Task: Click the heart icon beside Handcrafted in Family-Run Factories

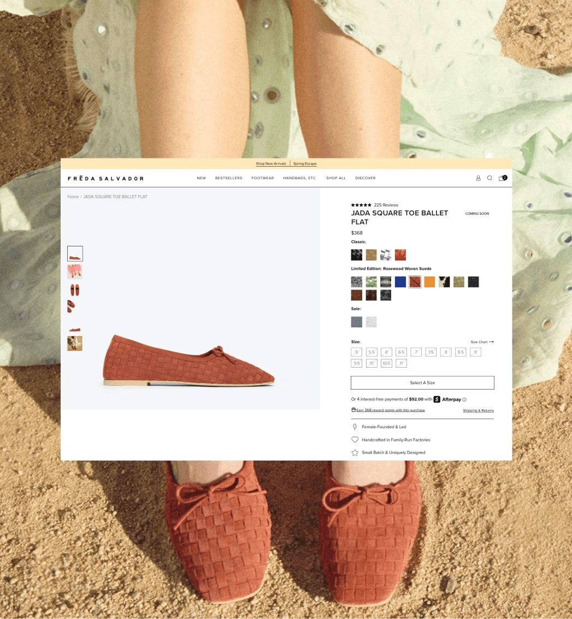Action: pyautogui.click(x=355, y=439)
